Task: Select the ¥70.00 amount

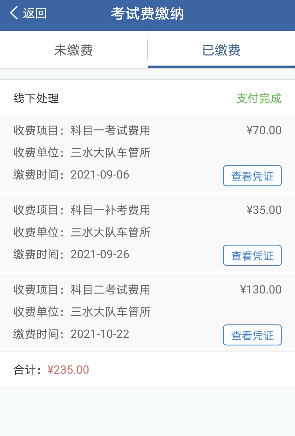Action: [x=264, y=130]
